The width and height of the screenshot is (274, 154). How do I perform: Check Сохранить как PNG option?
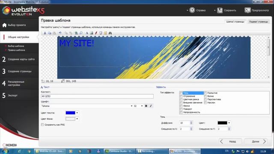click(x=42, y=124)
